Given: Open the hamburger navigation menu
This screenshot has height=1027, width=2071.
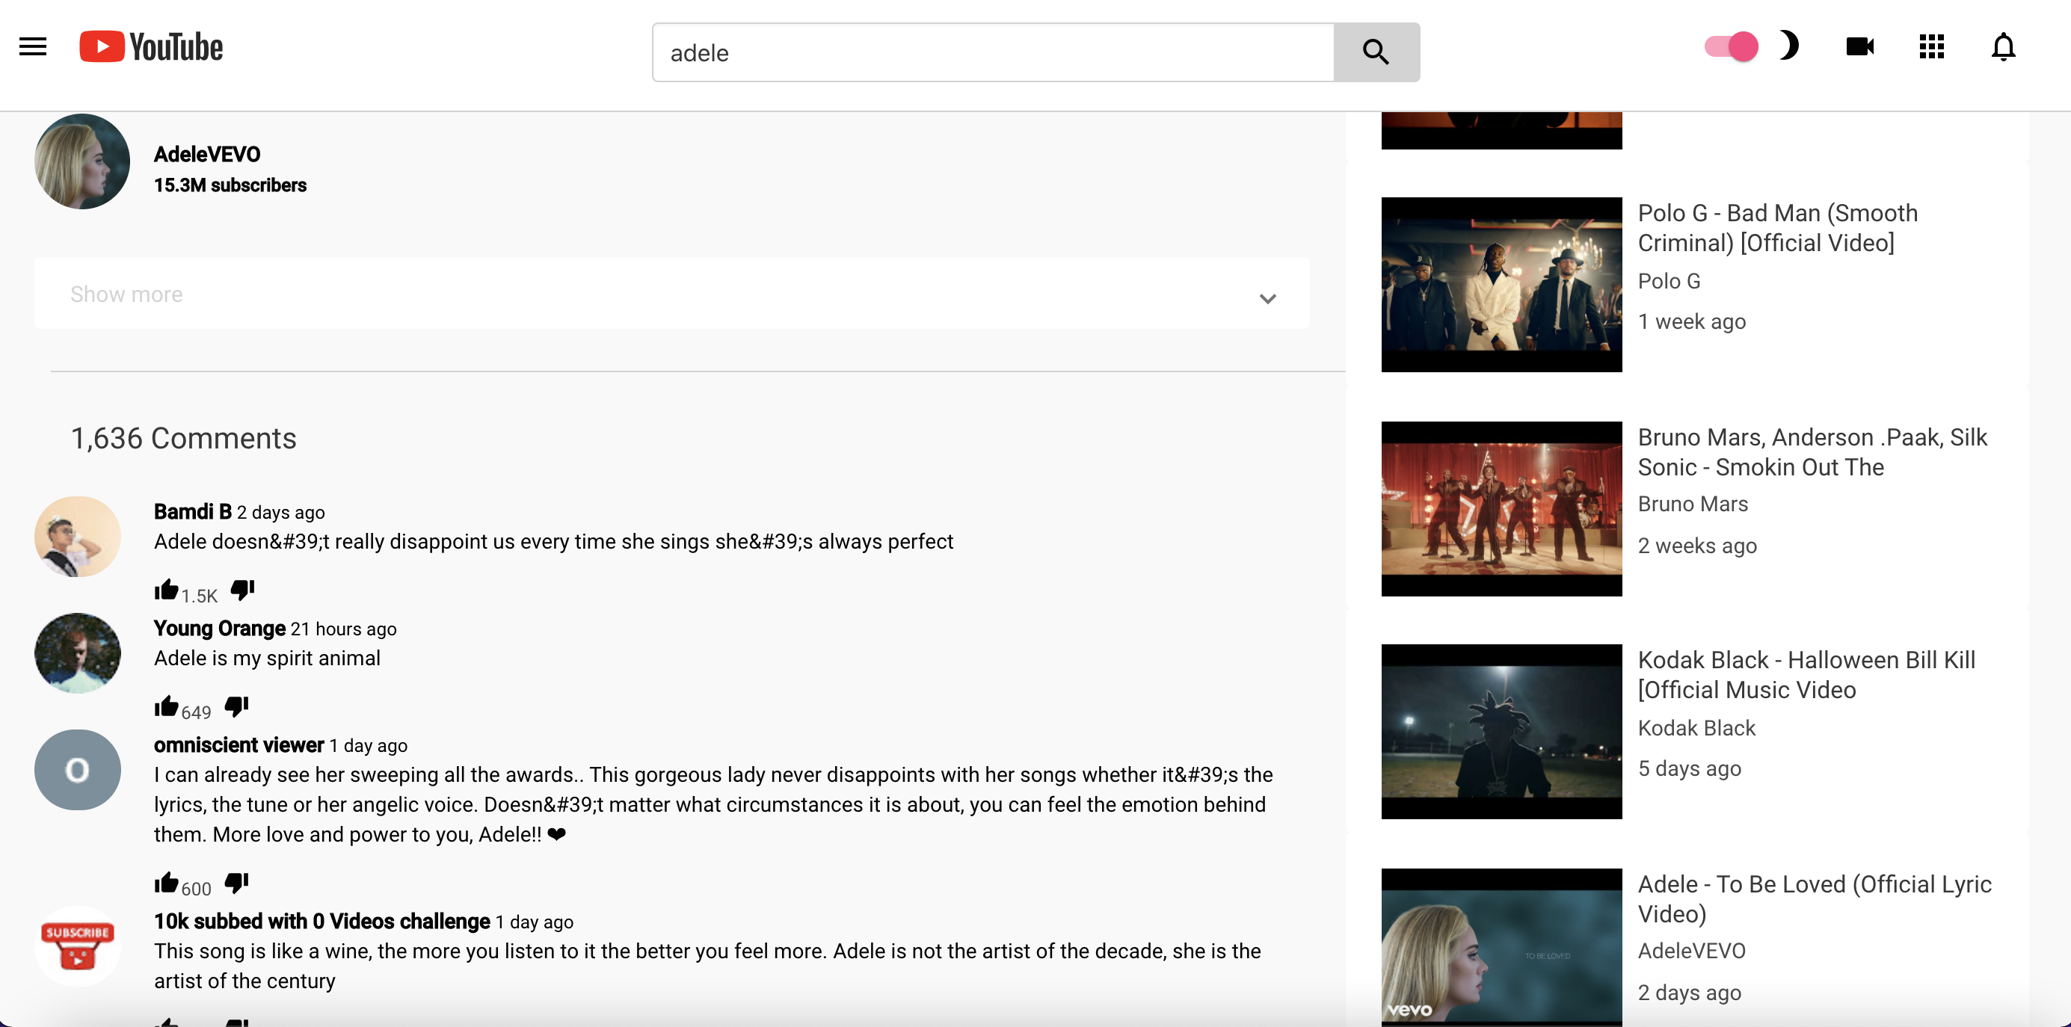Looking at the screenshot, I should point(32,46).
